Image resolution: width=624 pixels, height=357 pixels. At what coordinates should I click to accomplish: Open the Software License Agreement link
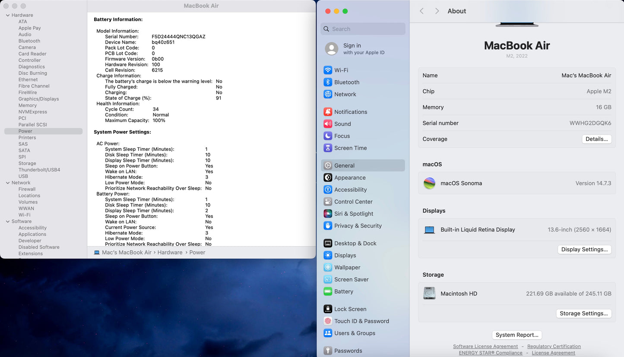(485, 347)
